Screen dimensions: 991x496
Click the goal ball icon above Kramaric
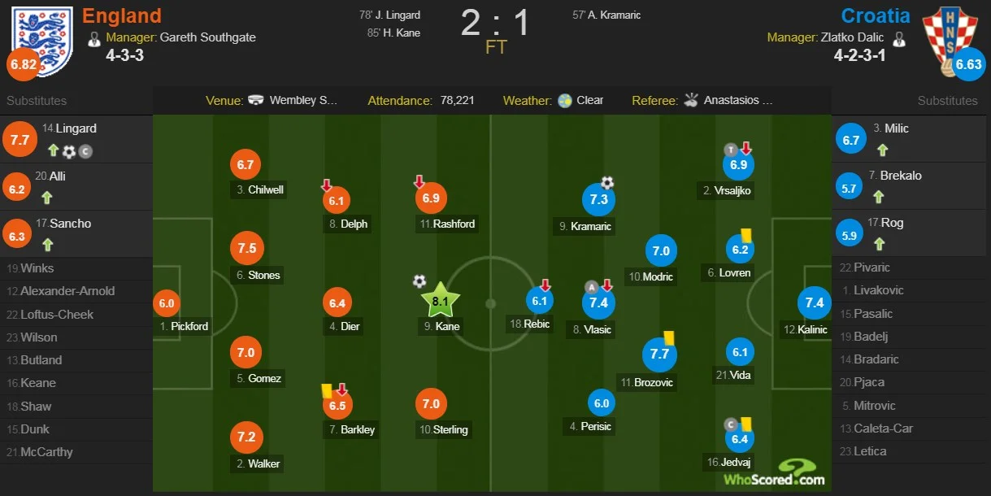click(607, 183)
